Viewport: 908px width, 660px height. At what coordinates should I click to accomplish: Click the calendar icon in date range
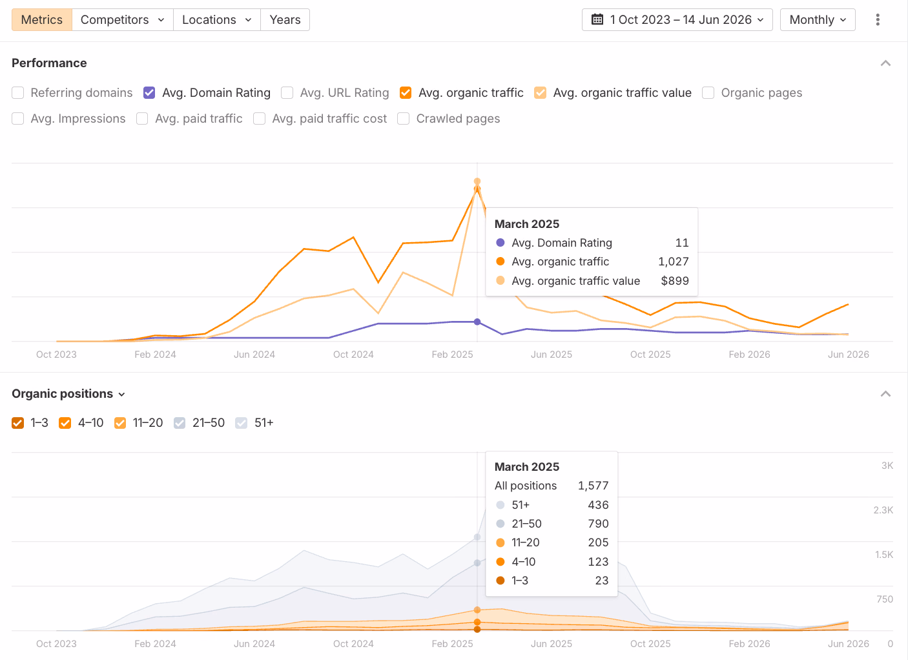point(597,20)
